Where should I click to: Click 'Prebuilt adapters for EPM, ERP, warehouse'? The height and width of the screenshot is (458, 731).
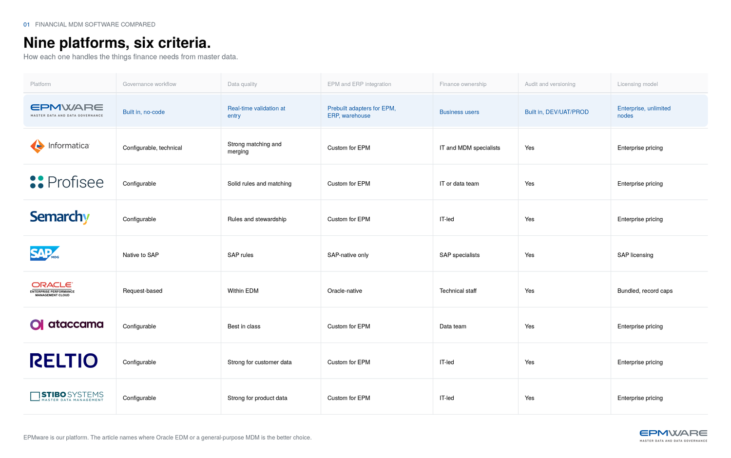point(362,112)
